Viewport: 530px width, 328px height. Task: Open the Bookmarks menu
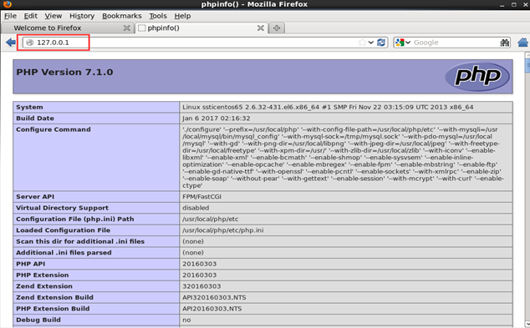122,16
